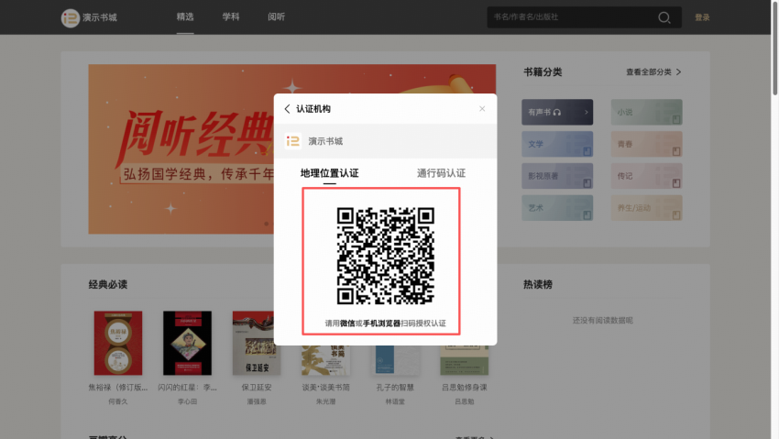
Task: Click author name 李心田
Action: (187, 401)
